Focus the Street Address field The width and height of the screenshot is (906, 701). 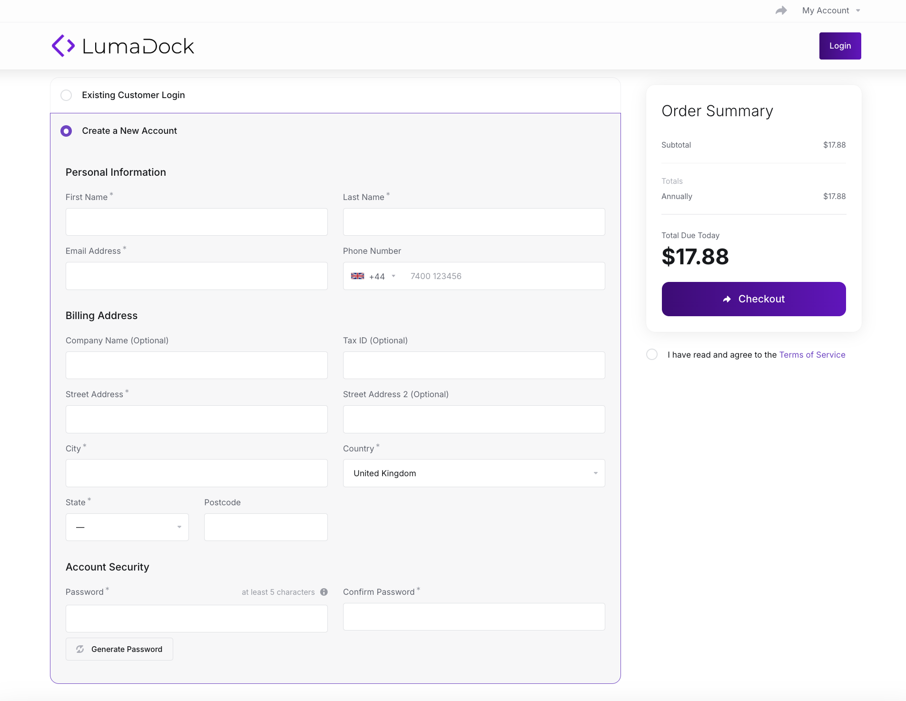click(197, 419)
